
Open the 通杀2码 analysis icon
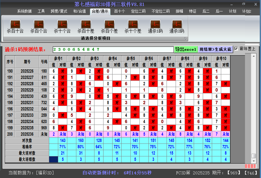pyautogui.click(x=177, y=25)
